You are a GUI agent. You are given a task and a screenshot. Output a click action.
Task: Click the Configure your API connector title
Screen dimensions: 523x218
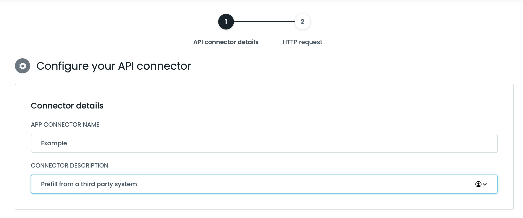114,66
